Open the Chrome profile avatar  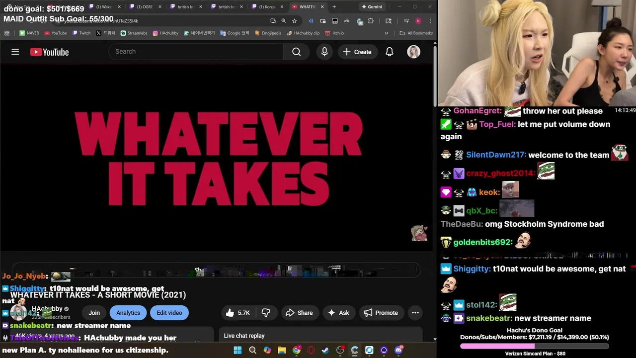(418, 21)
